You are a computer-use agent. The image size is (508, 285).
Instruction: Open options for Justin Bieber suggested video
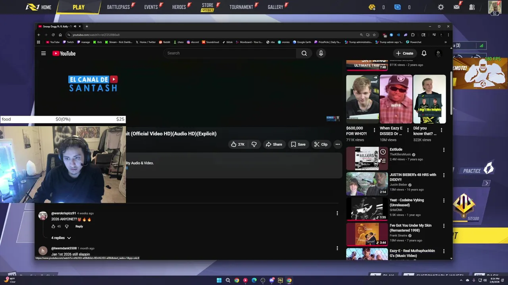click(444, 175)
